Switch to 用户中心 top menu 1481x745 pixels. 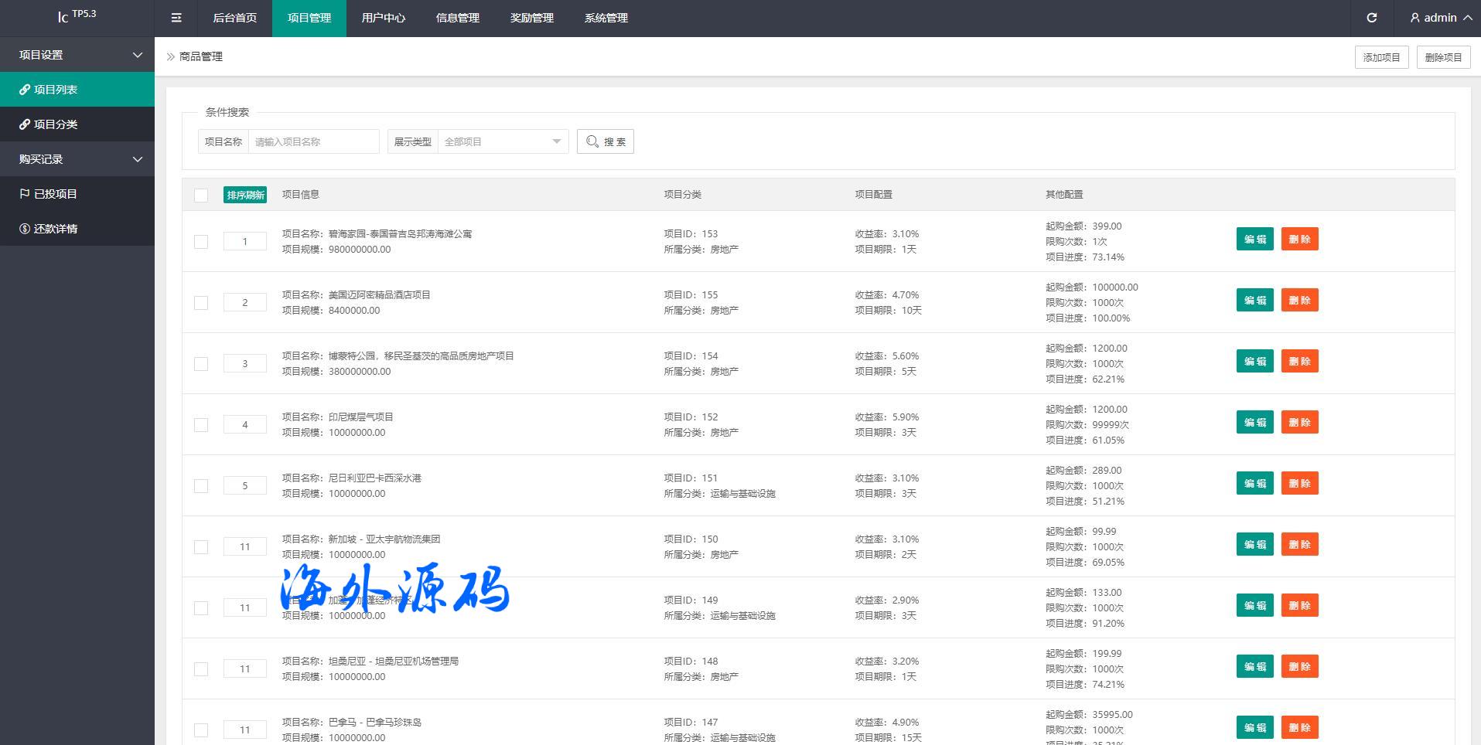(383, 18)
